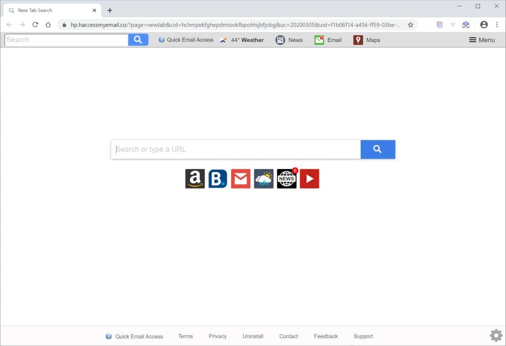This screenshot has height=346, width=506.
Task: Open the envelope extension icon
Action: coord(466,25)
